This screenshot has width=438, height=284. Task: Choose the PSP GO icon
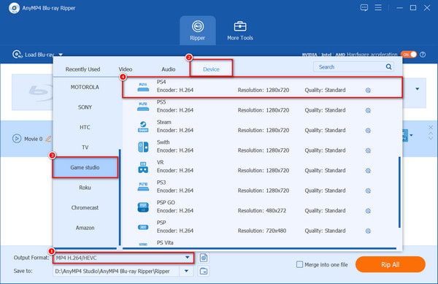click(x=143, y=207)
